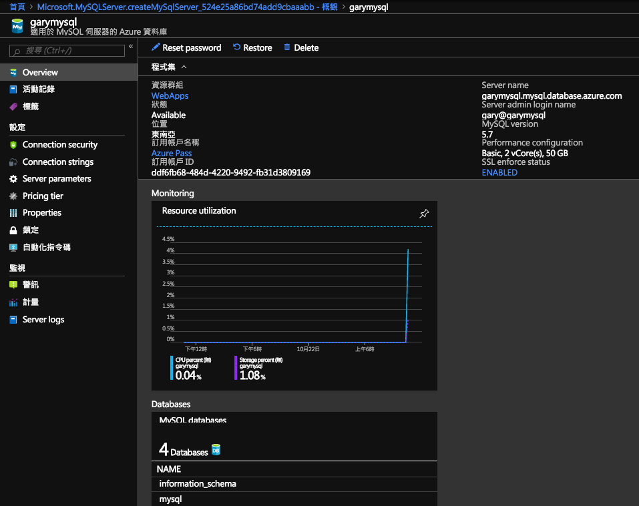Collapse the sidebar with double chevron
The height and width of the screenshot is (506, 639).
point(131,47)
